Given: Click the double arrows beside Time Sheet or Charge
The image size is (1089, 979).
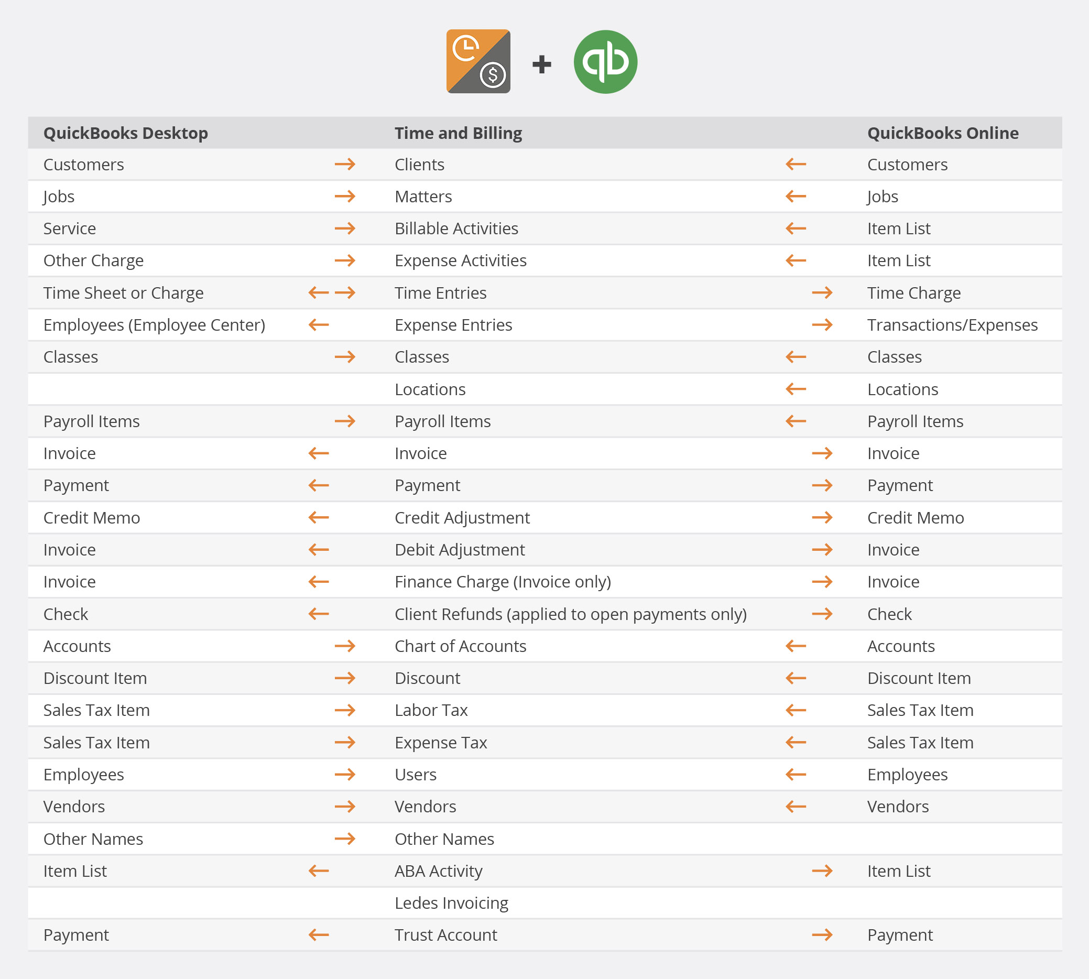Looking at the screenshot, I should click(x=332, y=292).
